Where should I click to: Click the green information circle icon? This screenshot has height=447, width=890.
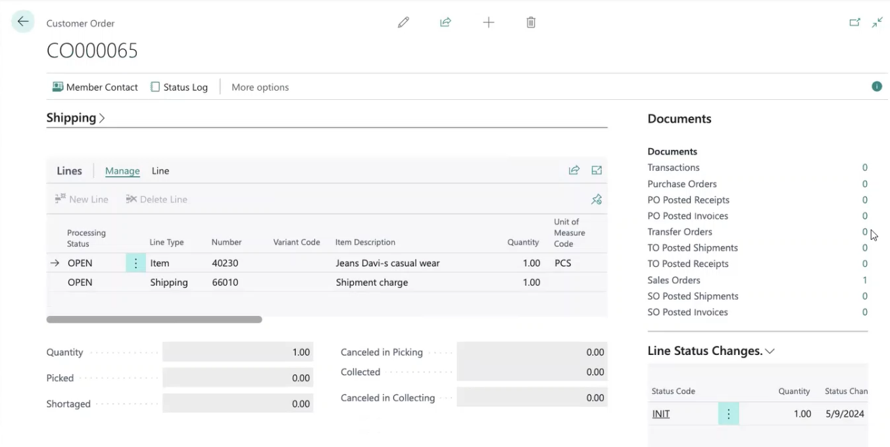[876, 87]
